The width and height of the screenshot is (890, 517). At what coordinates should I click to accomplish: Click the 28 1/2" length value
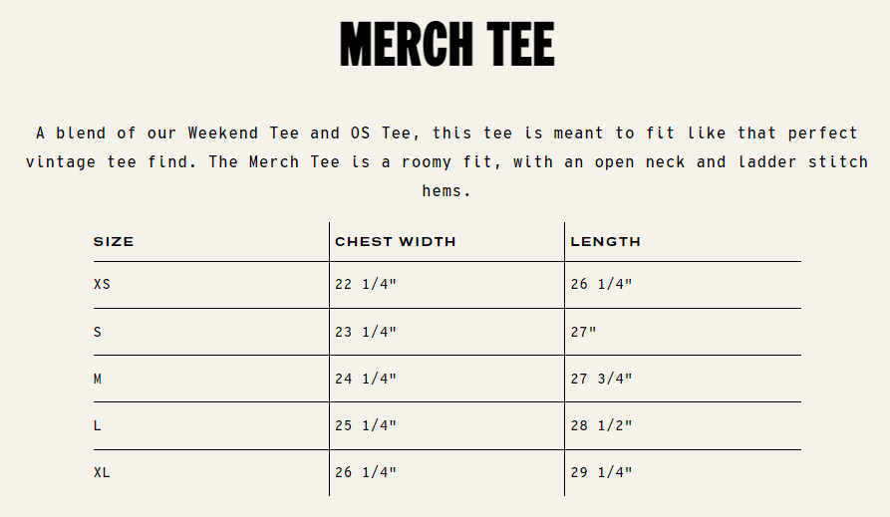[601, 425]
